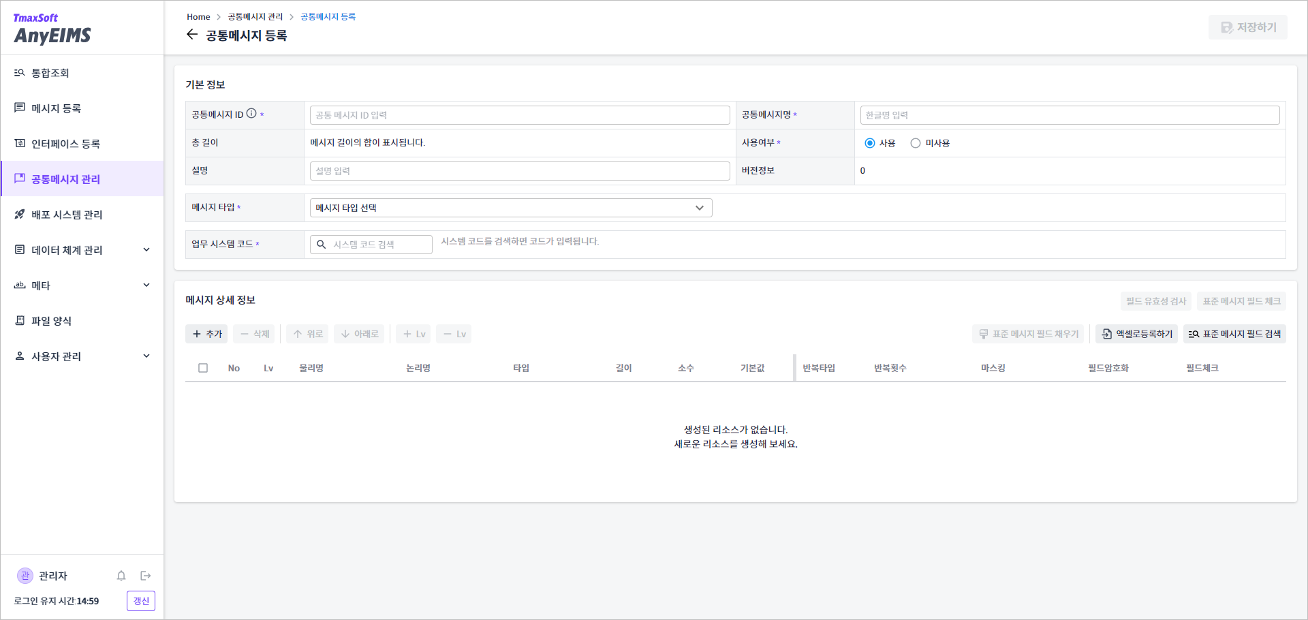Open 배포 시스템 관리 menu
Image resolution: width=1308 pixels, height=620 pixels.
[82, 215]
